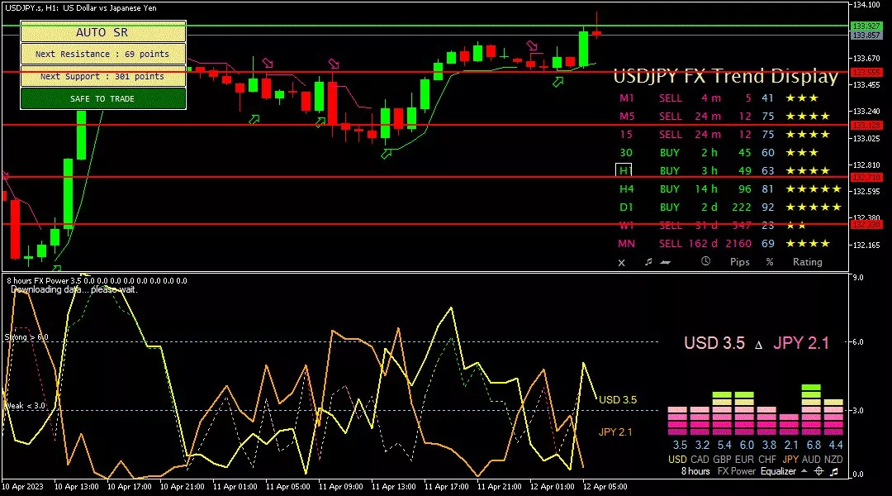Click D1 pips value 222
The image size is (892, 496).
pos(741,207)
